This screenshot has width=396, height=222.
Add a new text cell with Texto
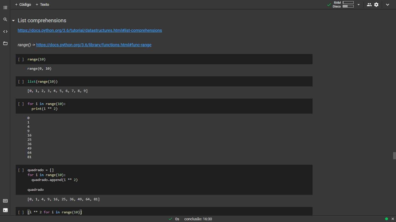tap(42, 4)
